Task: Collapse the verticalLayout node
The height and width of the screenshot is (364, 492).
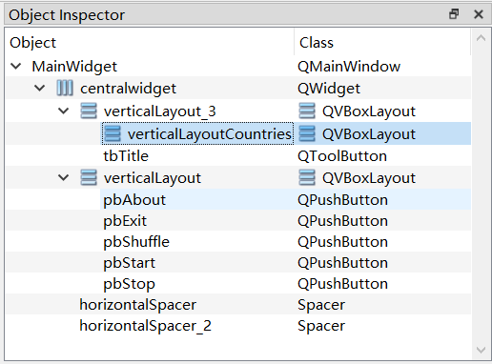Action: click(x=64, y=177)
